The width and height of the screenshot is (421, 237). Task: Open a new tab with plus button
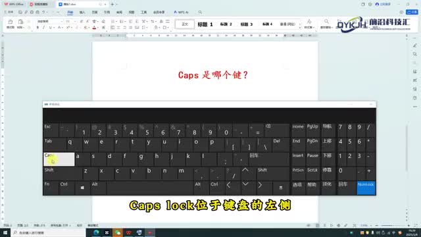click(112, 5)
